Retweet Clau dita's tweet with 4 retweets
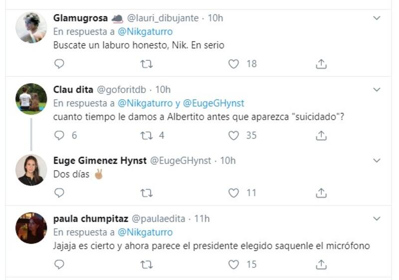The height and width of the screenshot is (280, 399). pyautogui.click(x=147, y=136)
